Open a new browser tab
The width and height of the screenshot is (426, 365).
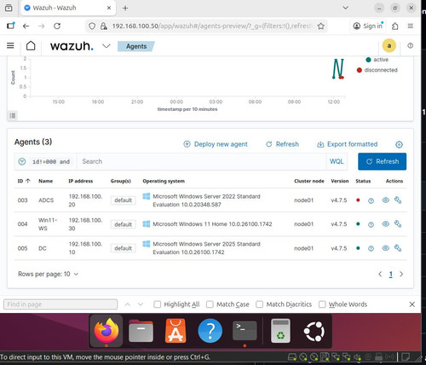[x=125, y=9]
